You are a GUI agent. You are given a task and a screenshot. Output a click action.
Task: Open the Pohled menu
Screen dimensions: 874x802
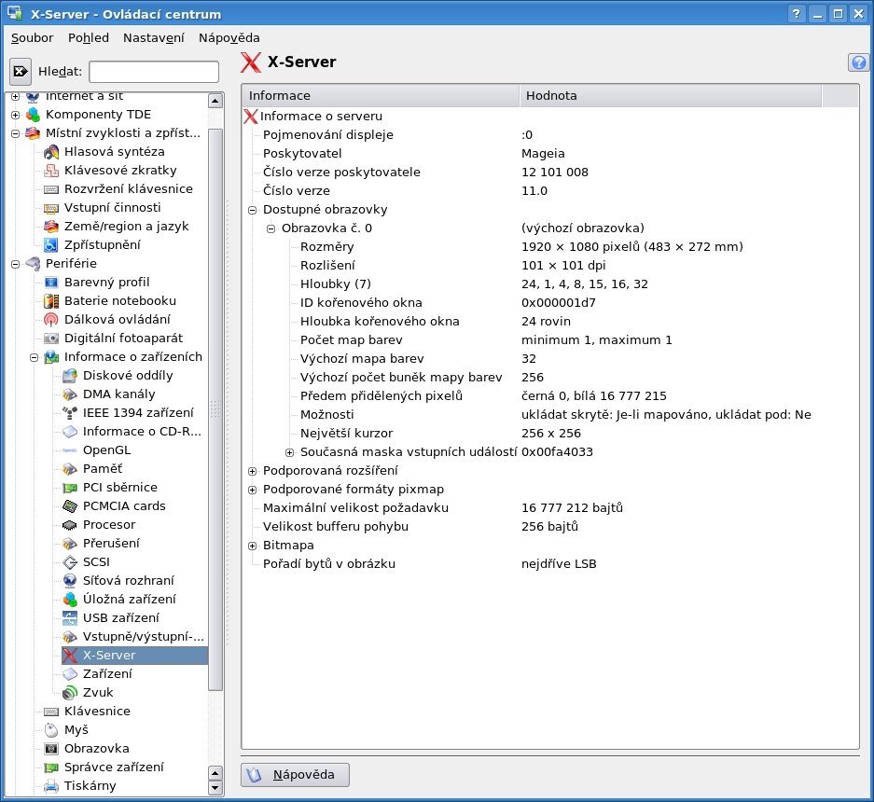pyautogui.click(x=89, y=38)
